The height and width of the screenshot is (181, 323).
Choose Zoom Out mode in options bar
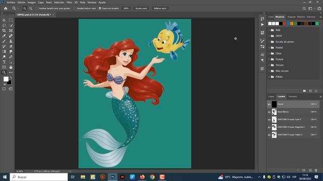[30, 9]
